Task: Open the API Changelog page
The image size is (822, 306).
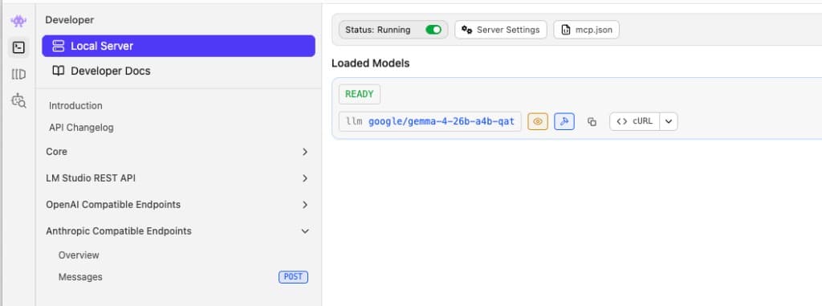Action: click(x=81, y=128)
